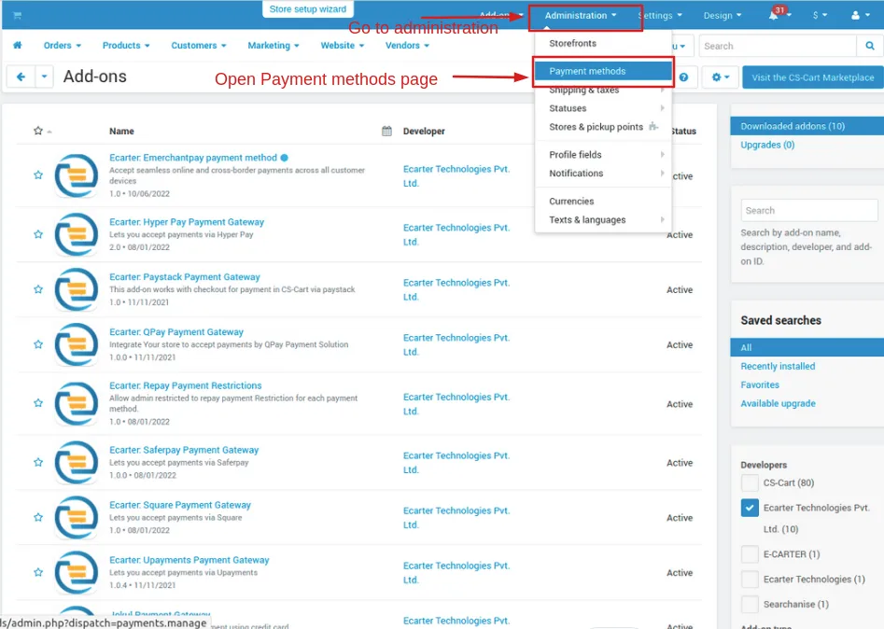Favorite the Hyper Pay Payment Gateway add-on
Image resolution: width=884 pixels, height=629 pixels.
pyautogui.click(x=38, y=234)
